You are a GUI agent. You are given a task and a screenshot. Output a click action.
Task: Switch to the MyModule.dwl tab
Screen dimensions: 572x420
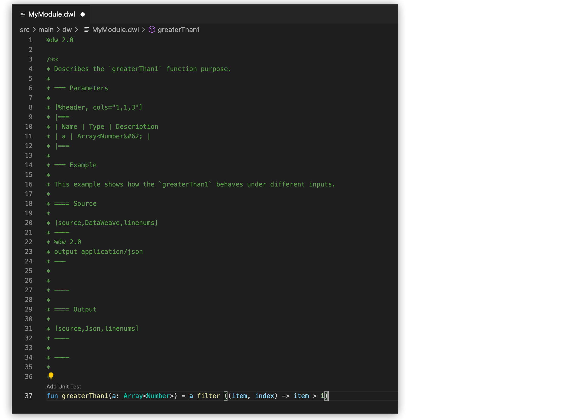pyautogui.click(x=52, y=14)
